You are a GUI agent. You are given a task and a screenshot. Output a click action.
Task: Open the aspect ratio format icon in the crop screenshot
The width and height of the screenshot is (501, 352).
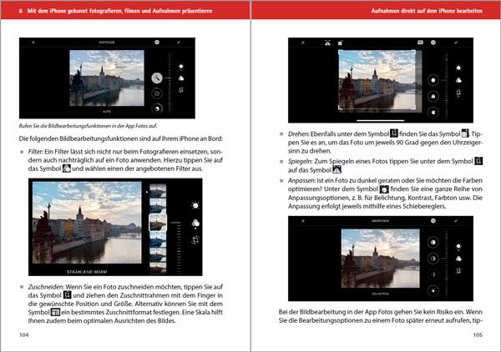coord(419,41)
